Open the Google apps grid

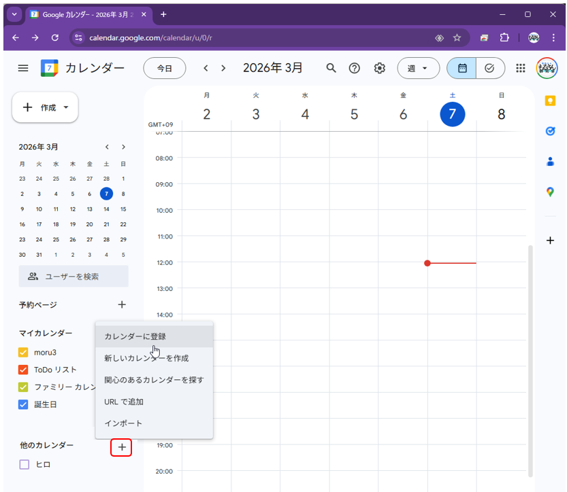[x=521, y=68]
